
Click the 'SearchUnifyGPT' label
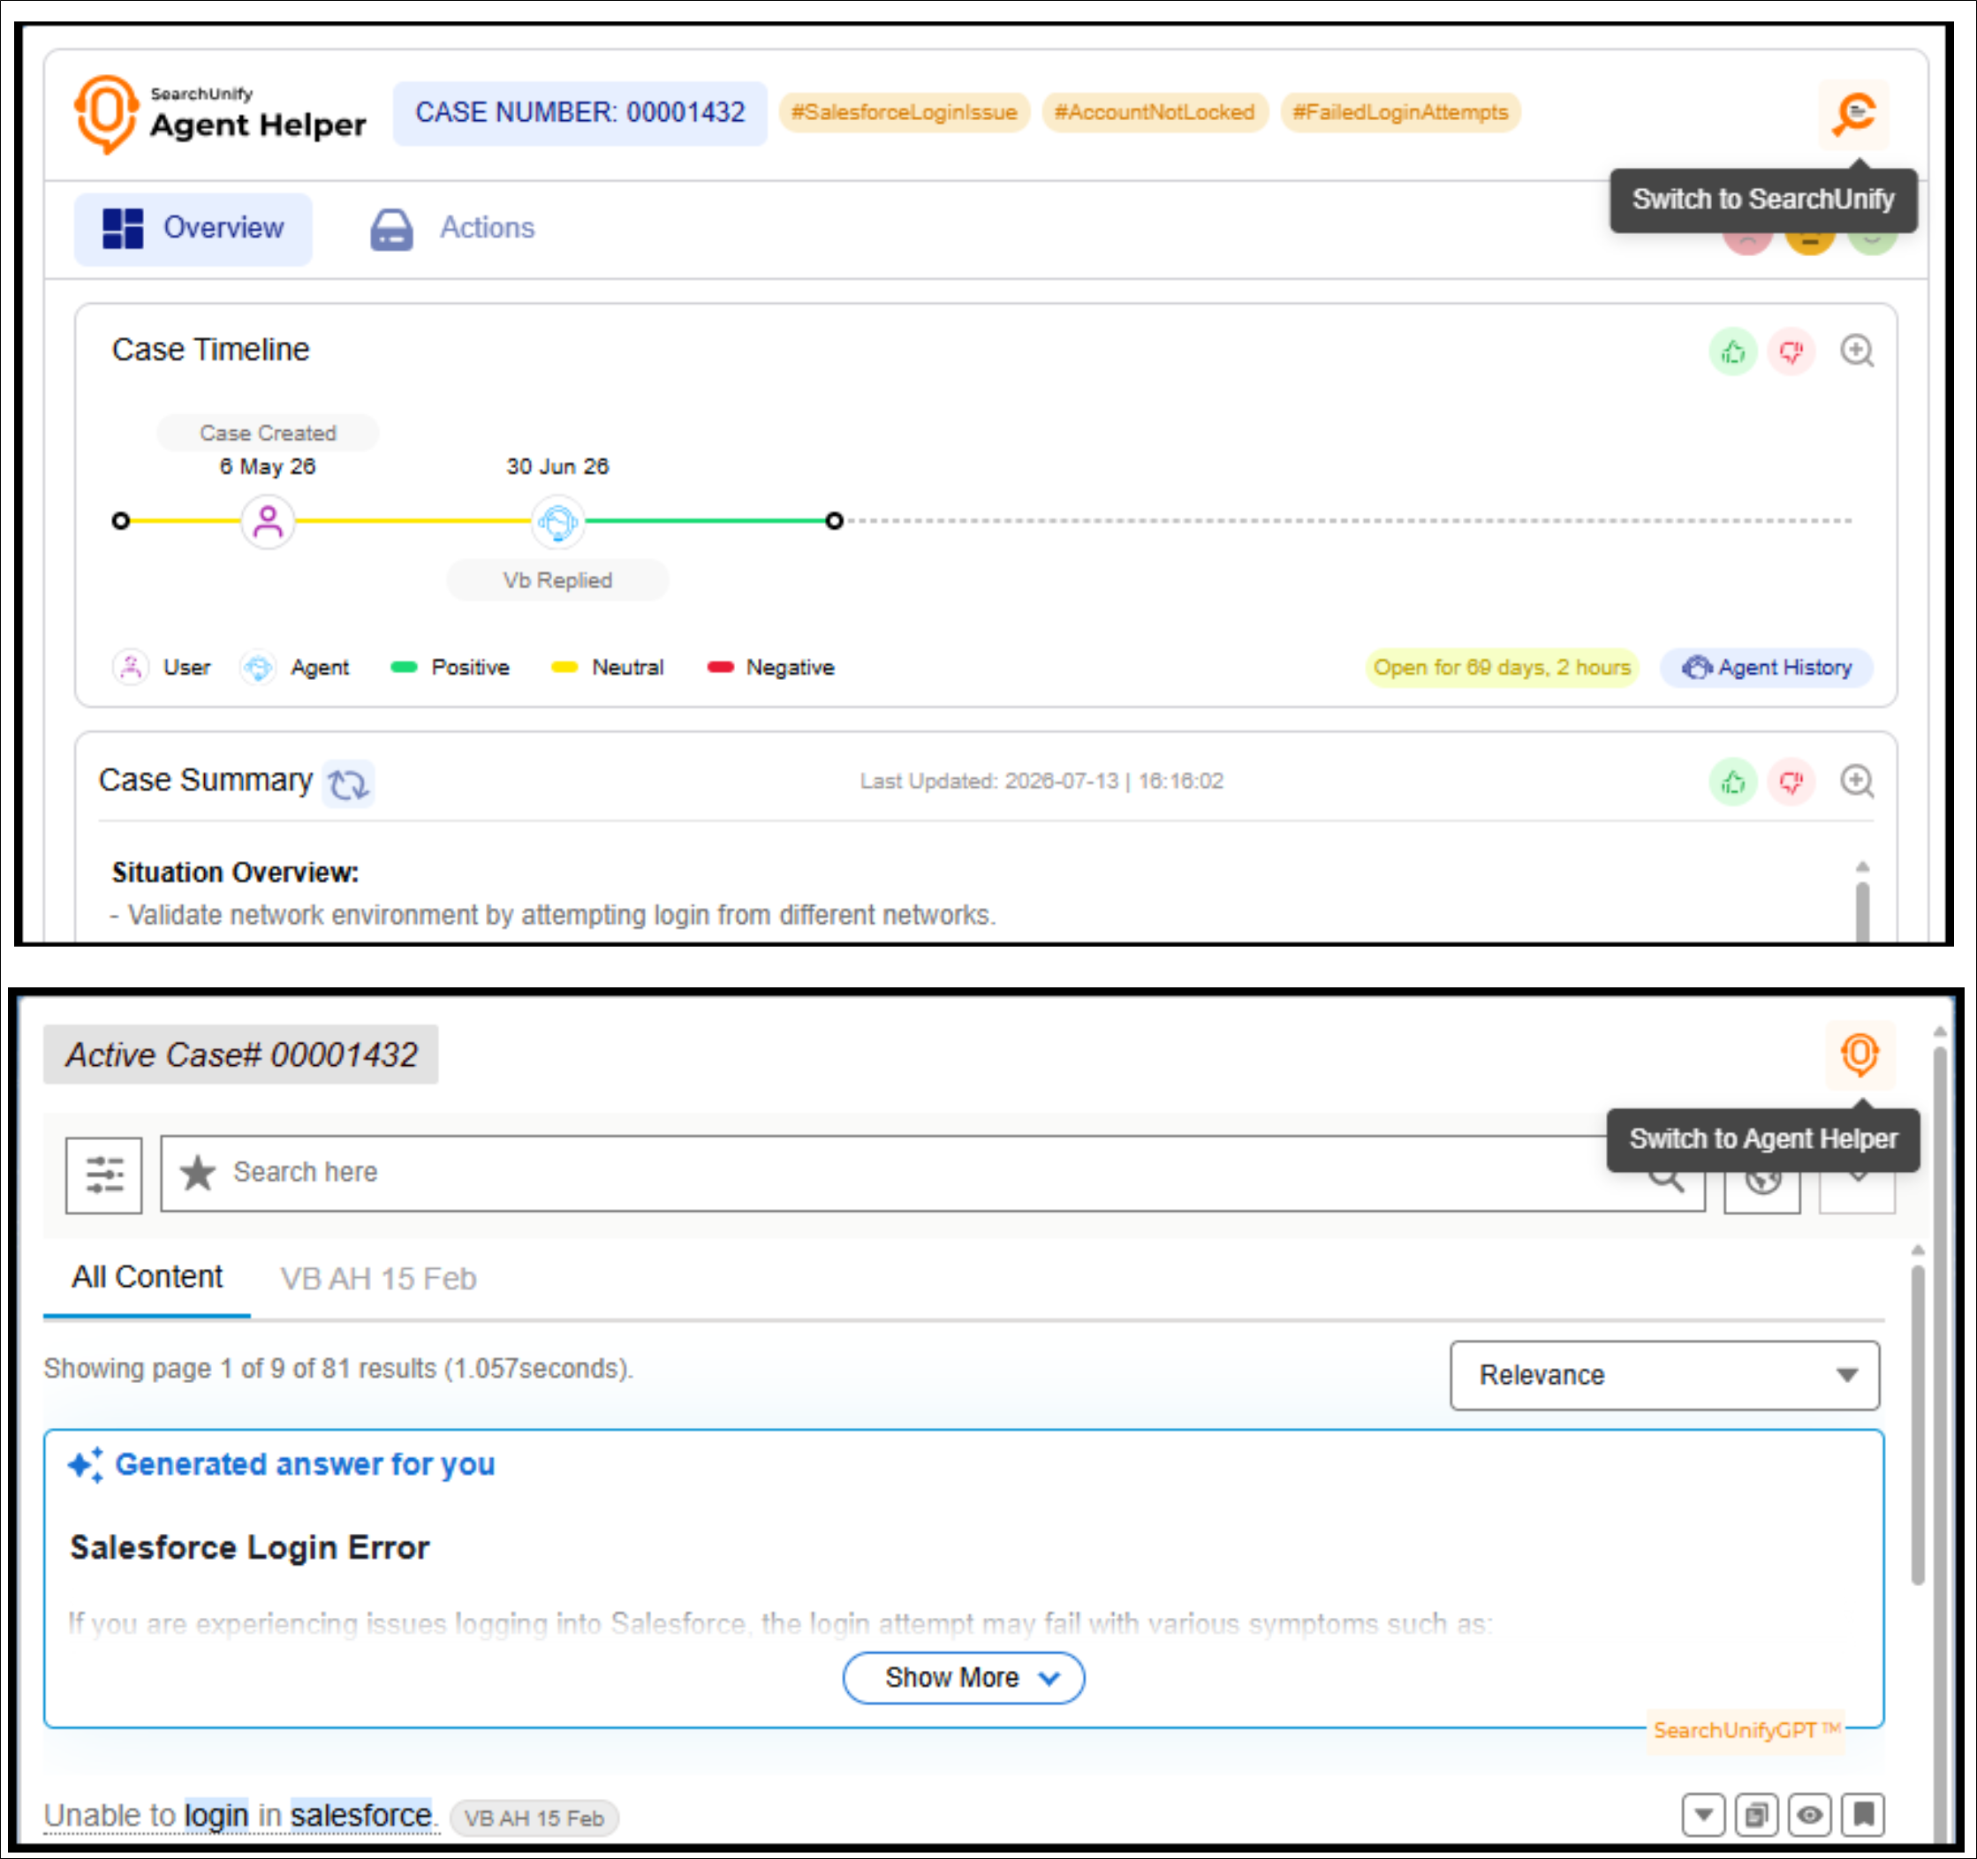click(1746, 1731)
